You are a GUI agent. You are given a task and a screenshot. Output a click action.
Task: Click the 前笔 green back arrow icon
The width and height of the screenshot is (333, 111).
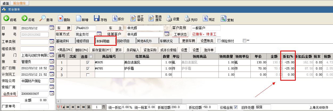pos(6,18)
